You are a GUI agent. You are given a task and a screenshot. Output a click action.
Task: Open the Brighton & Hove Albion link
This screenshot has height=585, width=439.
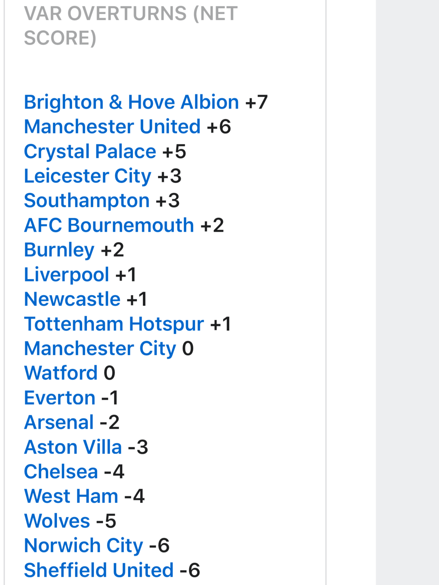pyautogui.click(x=131, y=102)
